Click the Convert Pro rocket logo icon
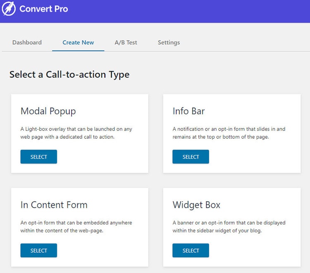The image size is (310, 273). click(9, 8)
